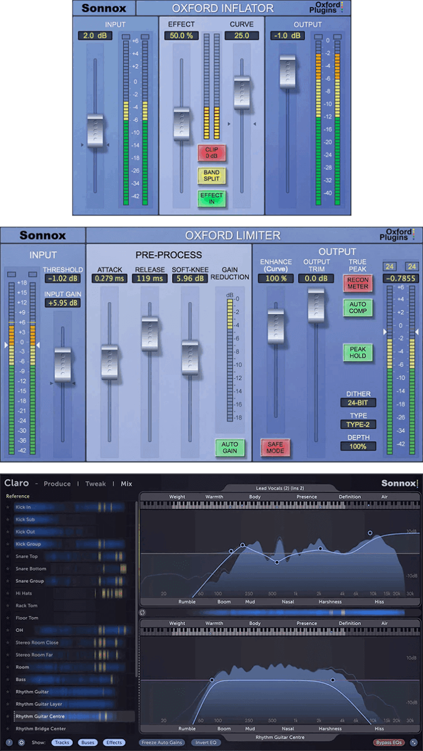Select Presence band on Lead Vocals graph
This screenshot has width=423, height=751.
coord(307,497)
